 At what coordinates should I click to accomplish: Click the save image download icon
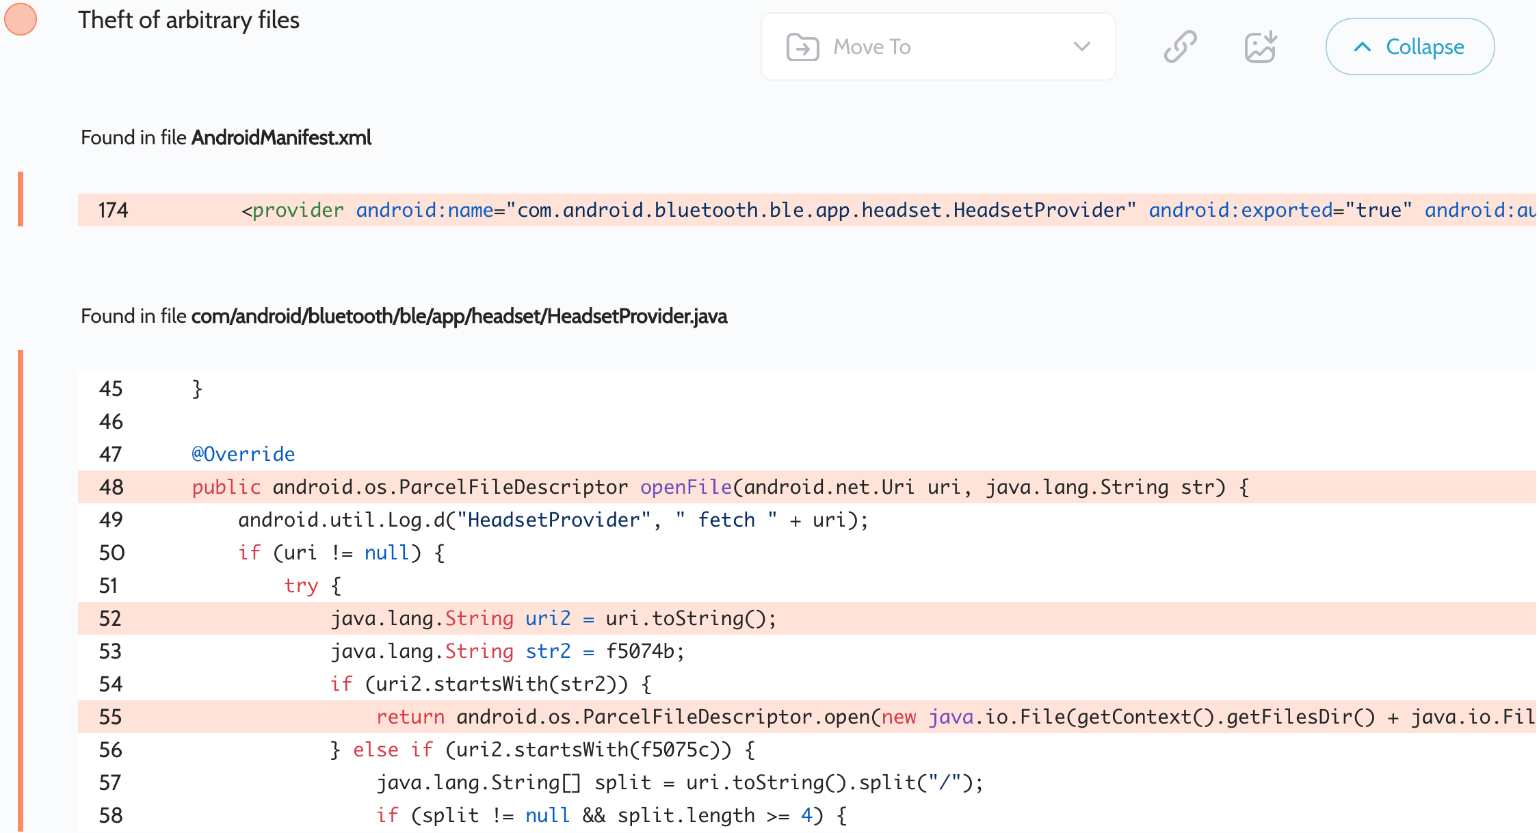[1260, 47]
